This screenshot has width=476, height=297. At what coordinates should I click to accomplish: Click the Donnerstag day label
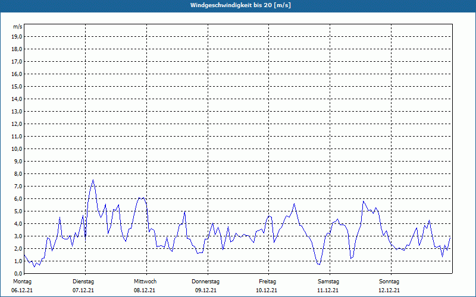click(x=205, y=282)
